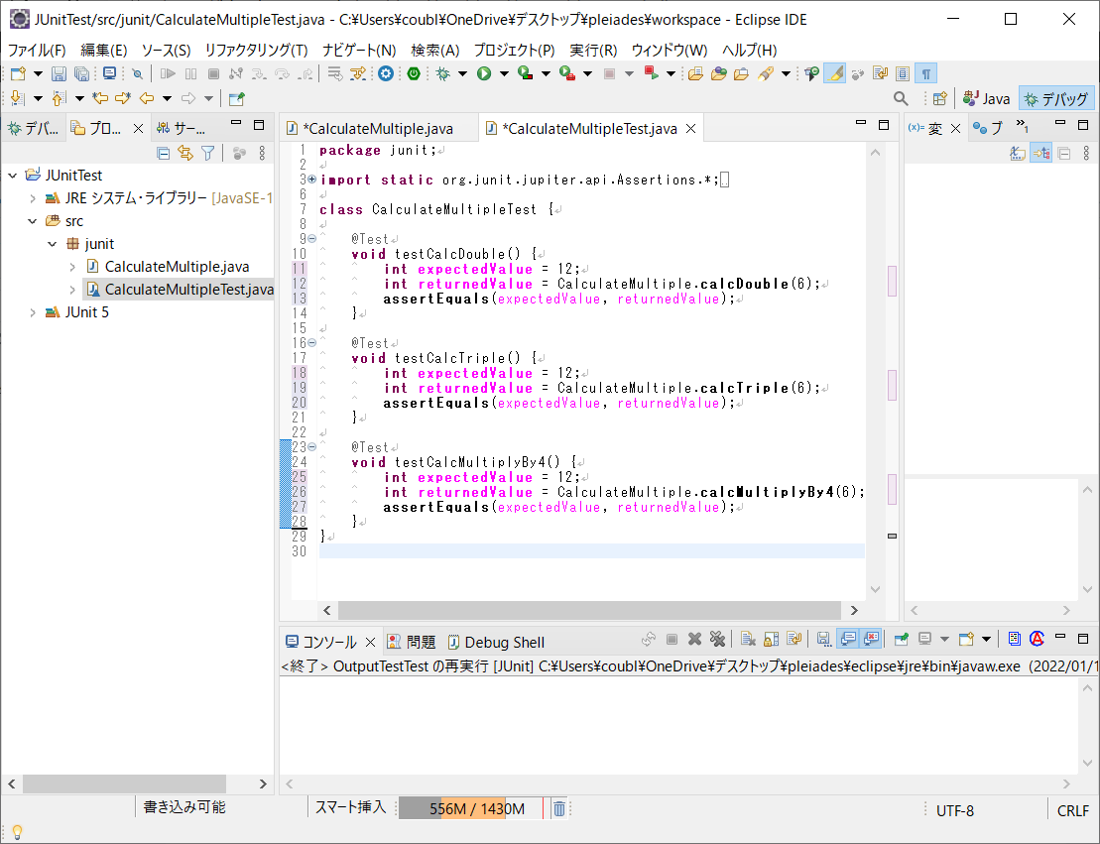This screenshot has width=1100, height=844.
Task: Collapse the src folder node
Action: point(33,221)
